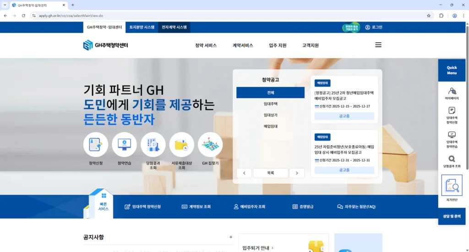Open the 청약 서비스 menu
The height and width of the screenshot is (252, 469).
(x=206, y=45)
